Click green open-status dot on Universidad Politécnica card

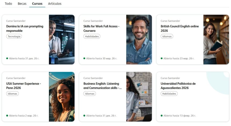click(161, 116)
